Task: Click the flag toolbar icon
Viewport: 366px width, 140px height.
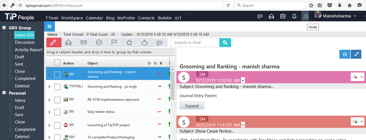Action: click(x=114, y=43)
